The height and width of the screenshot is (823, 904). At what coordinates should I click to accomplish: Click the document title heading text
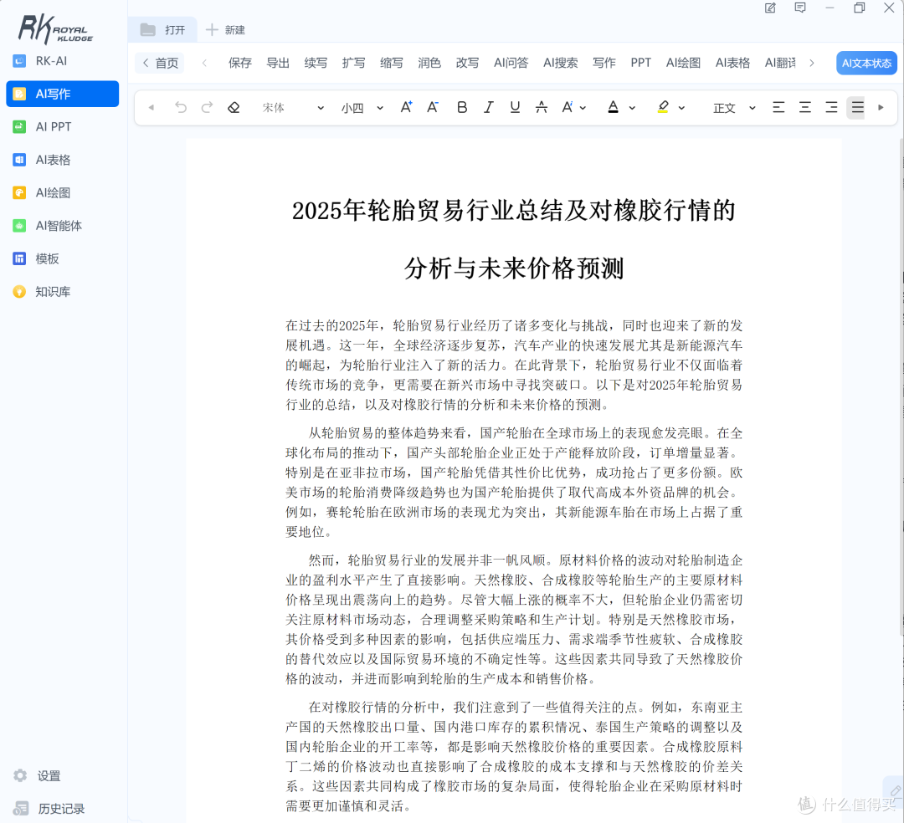(514, 239)
